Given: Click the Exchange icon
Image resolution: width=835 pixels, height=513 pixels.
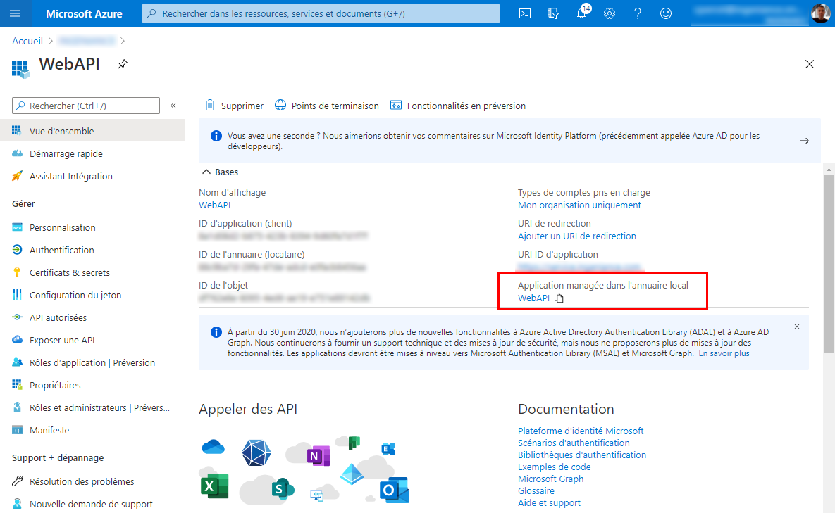Looking at the screenshot, I should [388, 449].
